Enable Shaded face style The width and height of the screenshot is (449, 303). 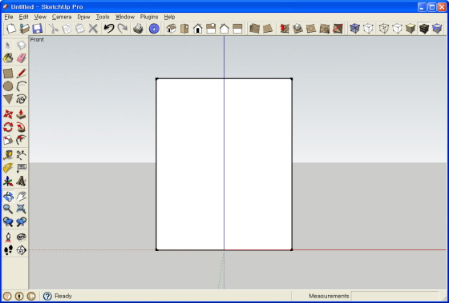(411, 29)
